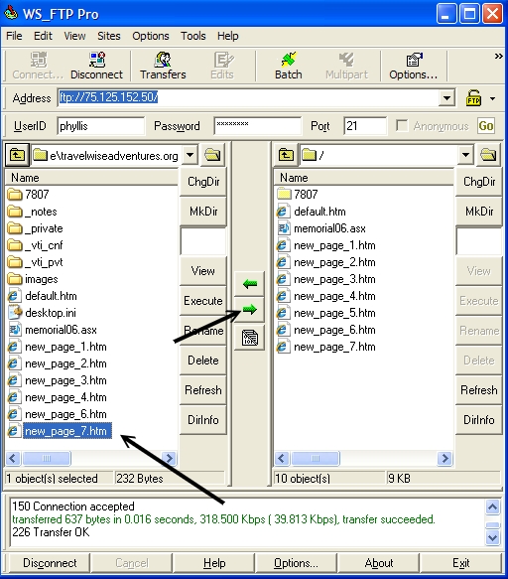
Task: Click the right transfer arrow (upload)
Action: 249,310
